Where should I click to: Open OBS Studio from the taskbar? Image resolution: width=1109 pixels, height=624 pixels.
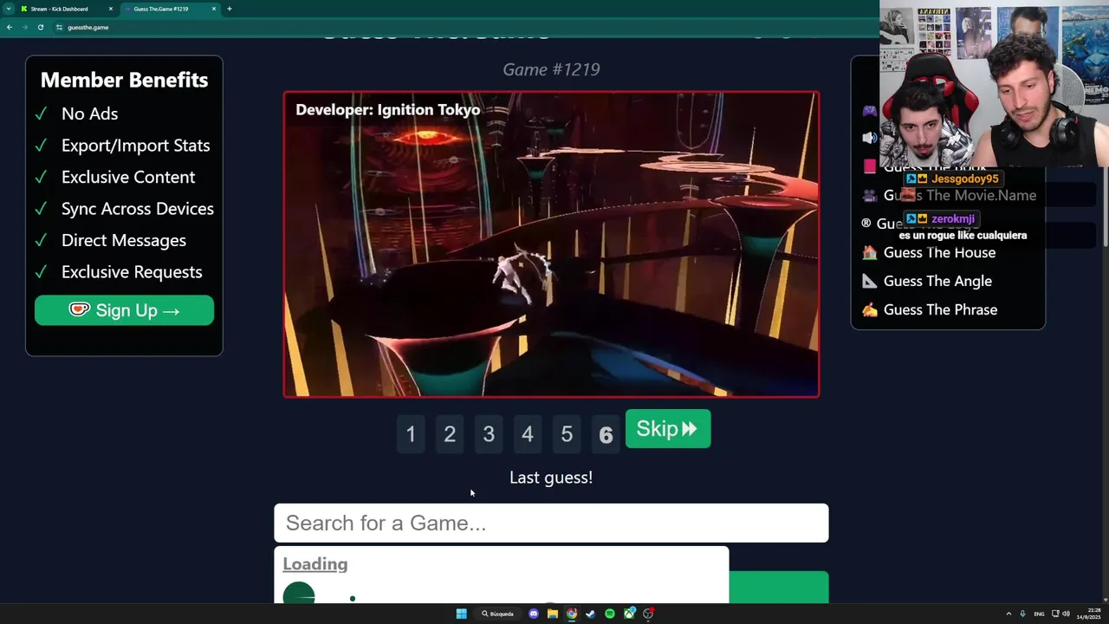click(x=648, y=614)
